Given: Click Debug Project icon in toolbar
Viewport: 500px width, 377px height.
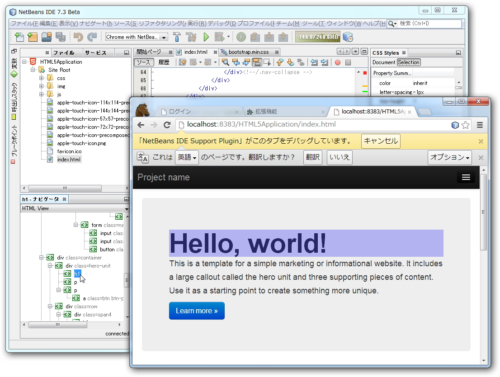Looking at the screenshot, I should pos(220,37).
